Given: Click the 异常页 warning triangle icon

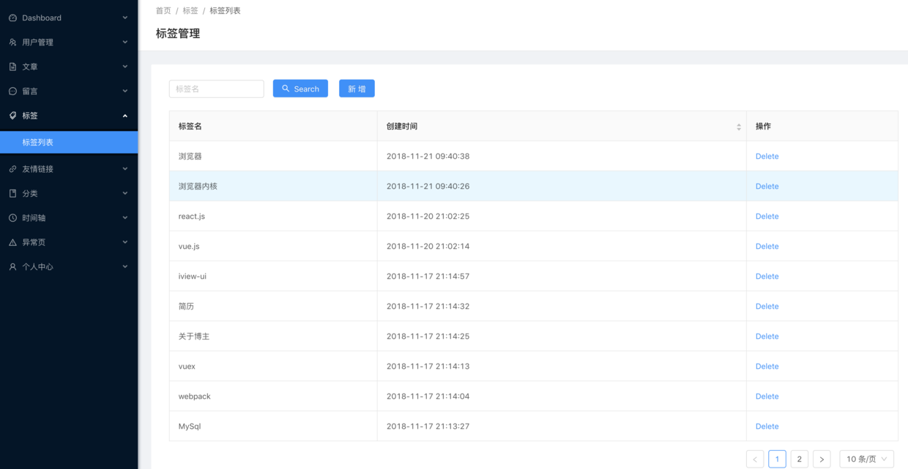Looking at the screenshot, I should 12,242.
